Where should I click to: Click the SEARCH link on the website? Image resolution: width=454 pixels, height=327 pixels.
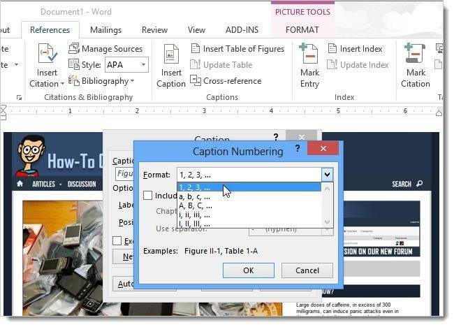[x=402, y=184]
